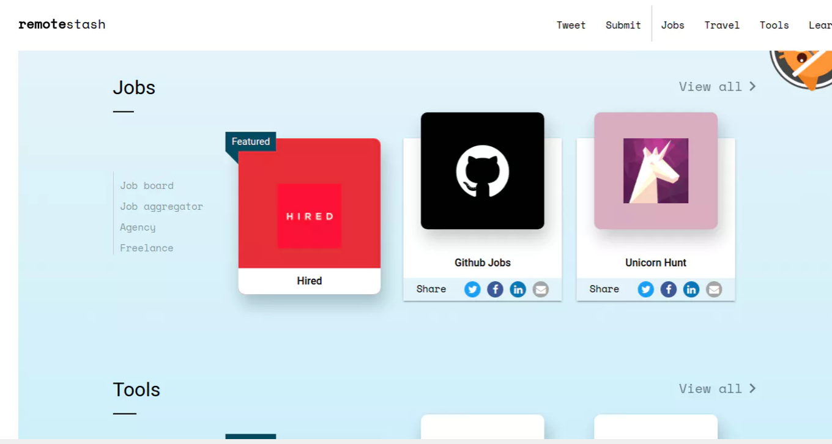Click the Unicorn Hunt title

click(x=656, y=262)
